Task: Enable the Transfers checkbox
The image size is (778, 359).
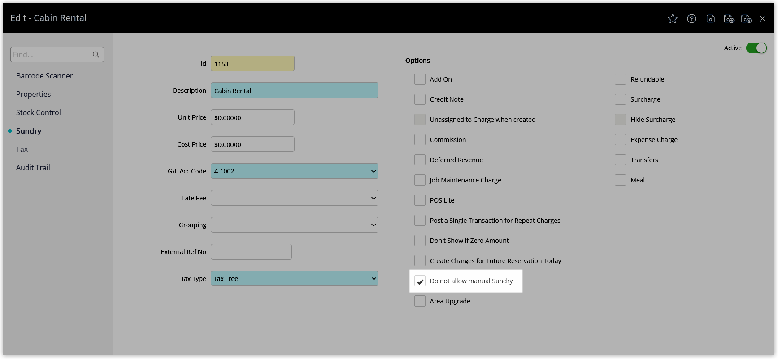Action: 620,160
